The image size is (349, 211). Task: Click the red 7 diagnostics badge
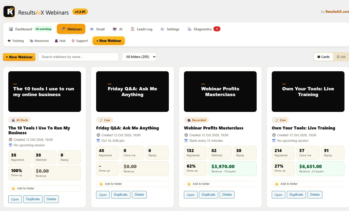pos(217,29)
